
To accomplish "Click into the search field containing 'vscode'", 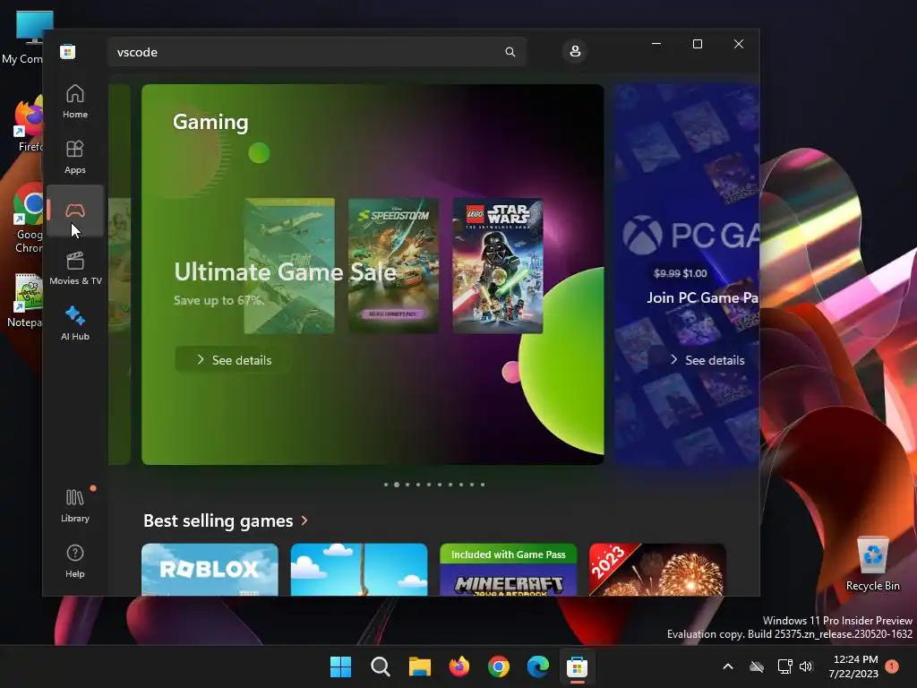I will point(317,52).
